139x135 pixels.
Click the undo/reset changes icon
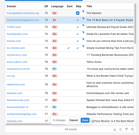[x=121, y=129]
